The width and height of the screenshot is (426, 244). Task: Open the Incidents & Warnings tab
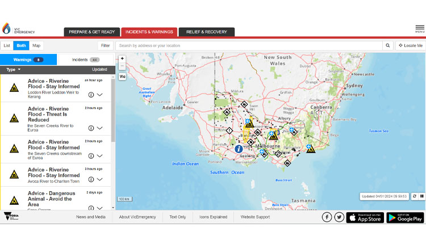click(x=149, y=32)
